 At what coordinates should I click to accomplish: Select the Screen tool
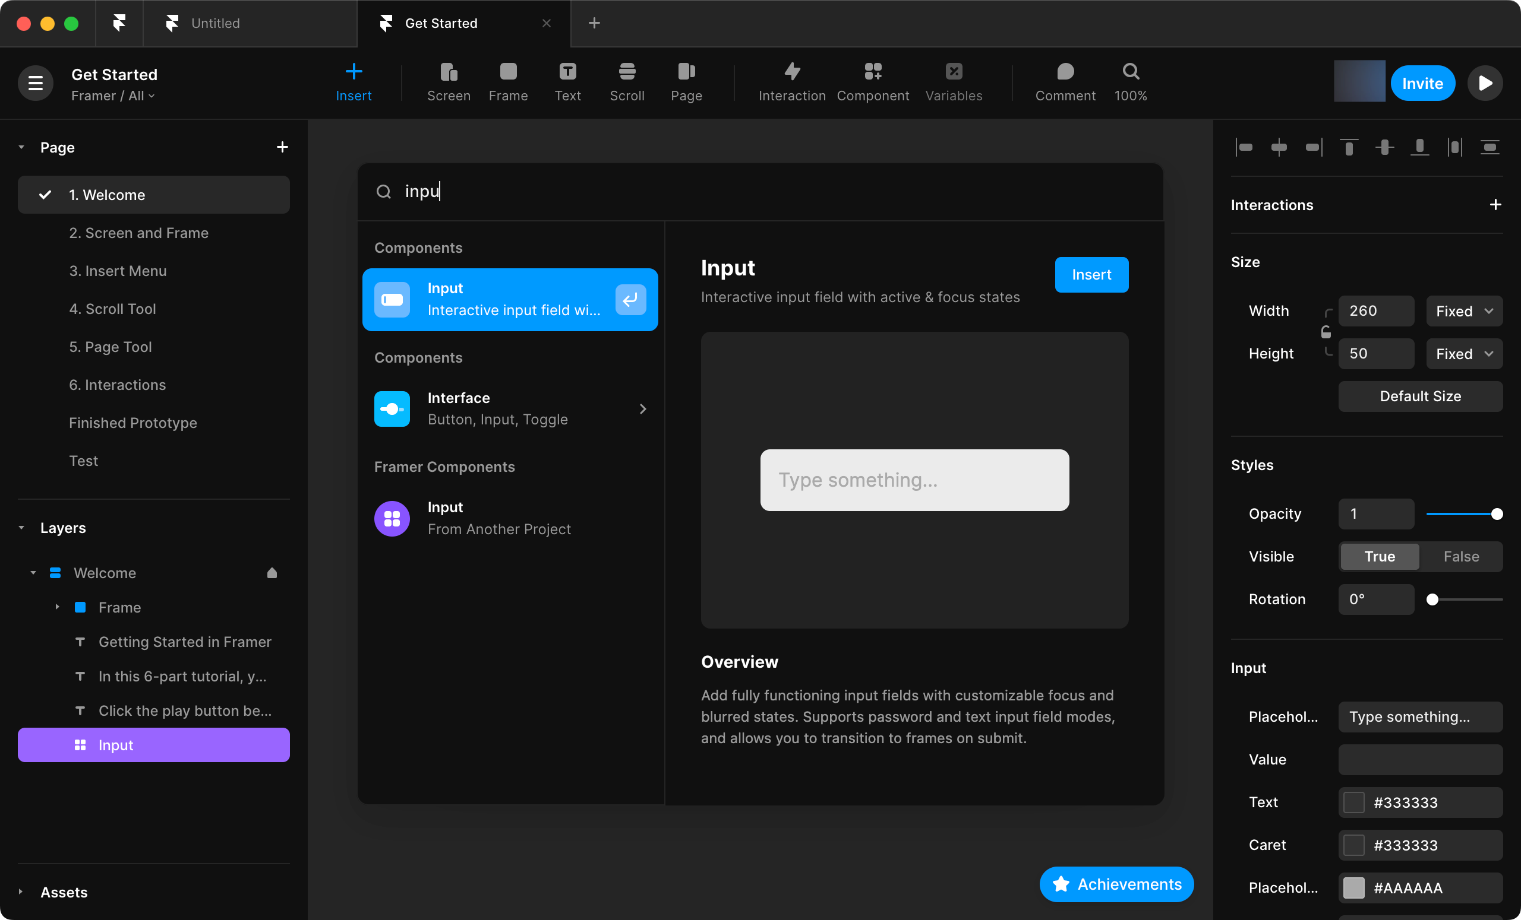449,82
